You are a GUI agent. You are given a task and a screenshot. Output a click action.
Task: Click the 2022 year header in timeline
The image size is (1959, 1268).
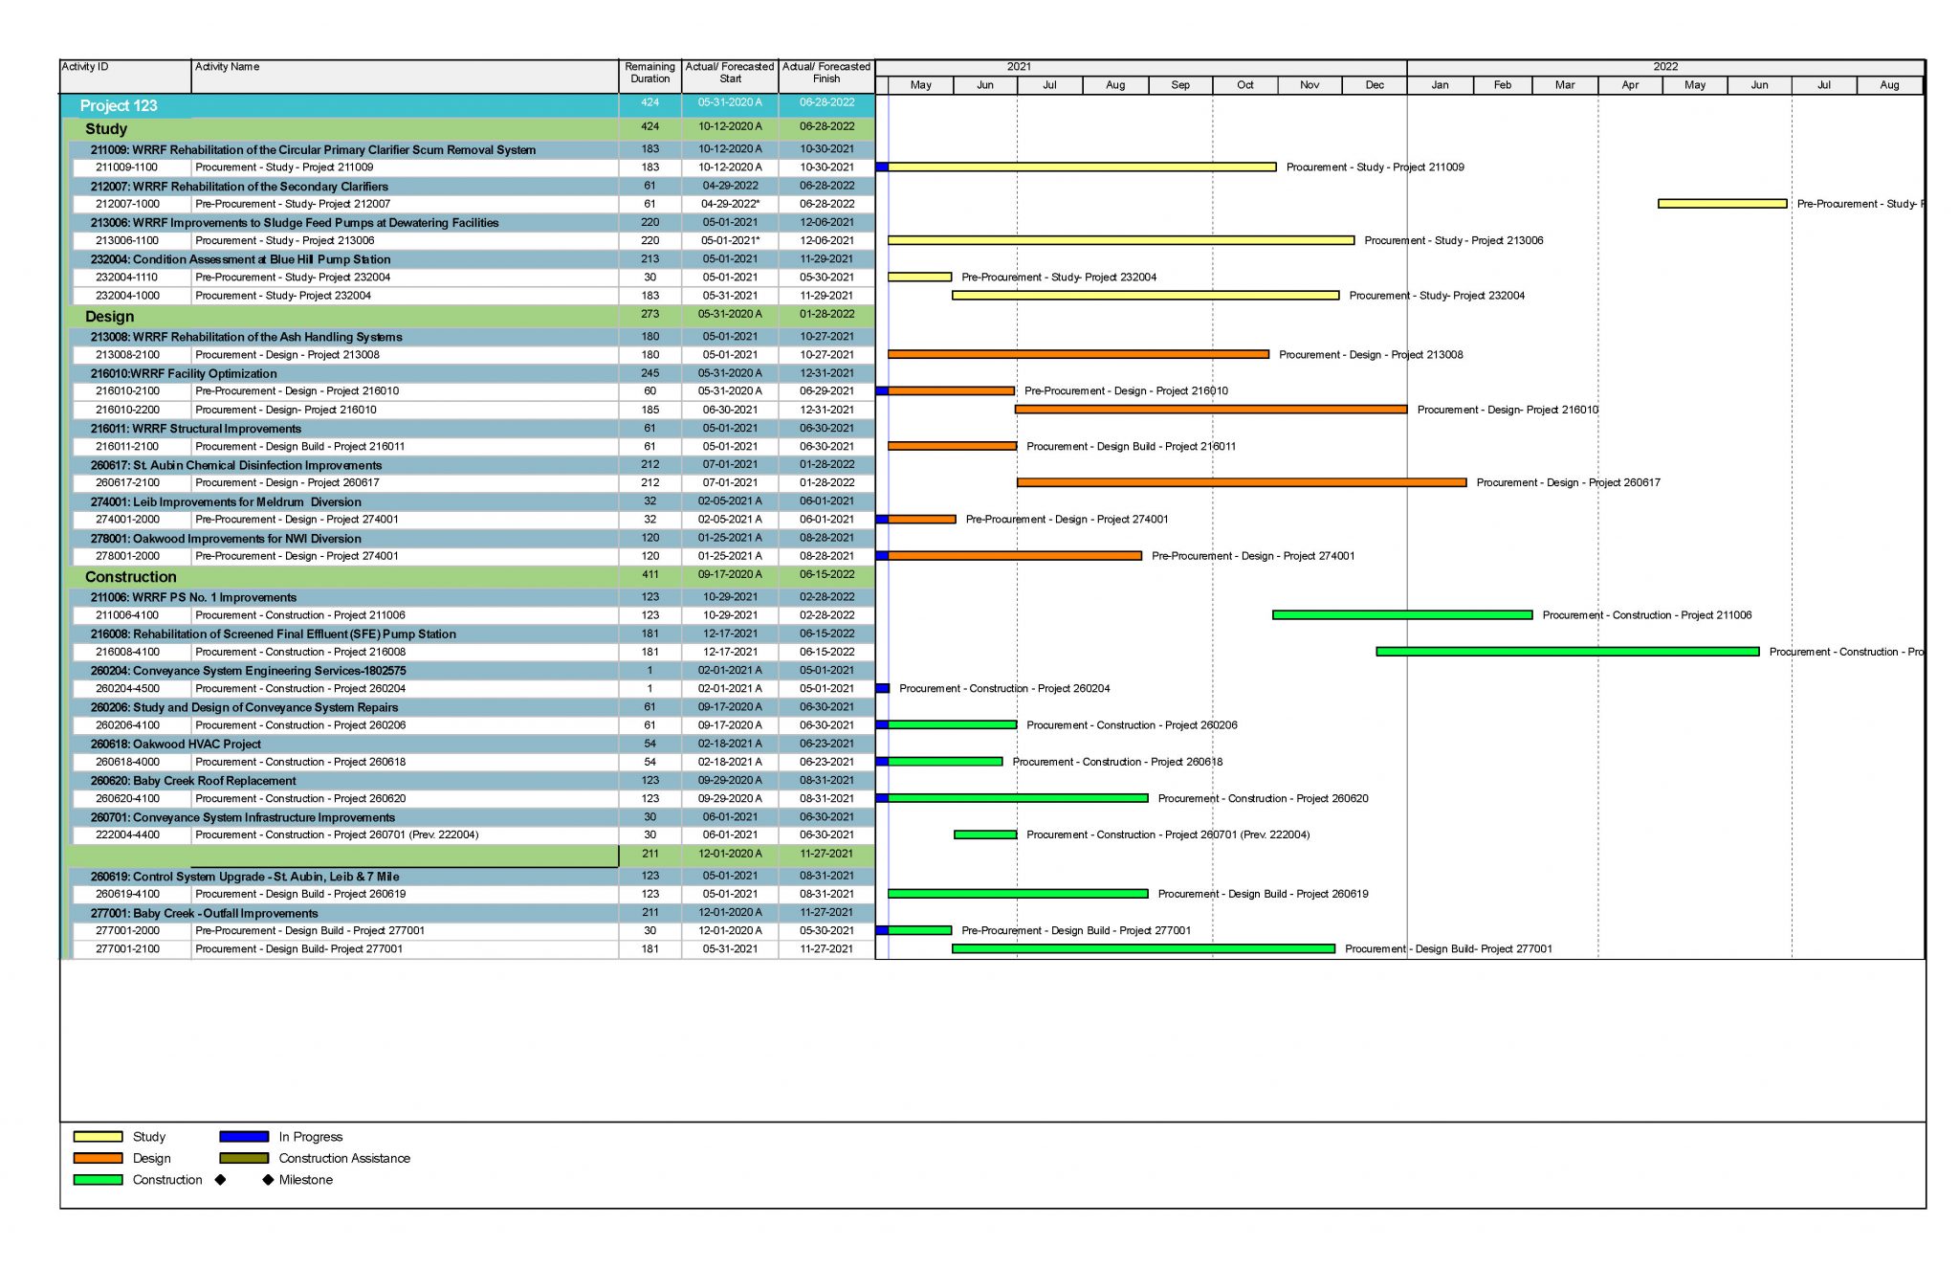1665,67
